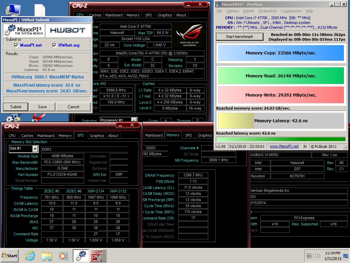Screen dimensions: 350x263
Task: Click the HWBOT logo banner
Action: point(68,30)
